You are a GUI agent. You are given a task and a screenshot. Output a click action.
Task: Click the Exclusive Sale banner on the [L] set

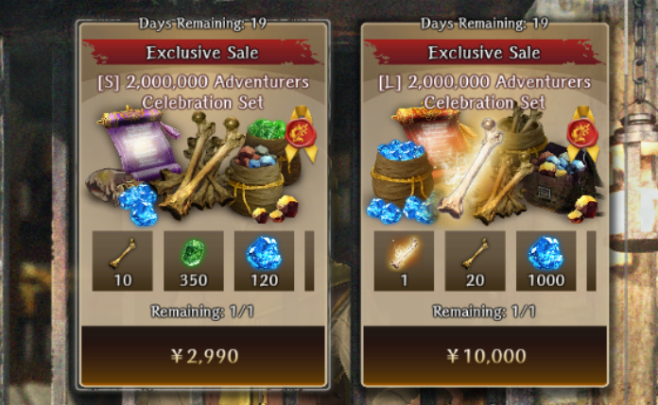coord(484,53)
